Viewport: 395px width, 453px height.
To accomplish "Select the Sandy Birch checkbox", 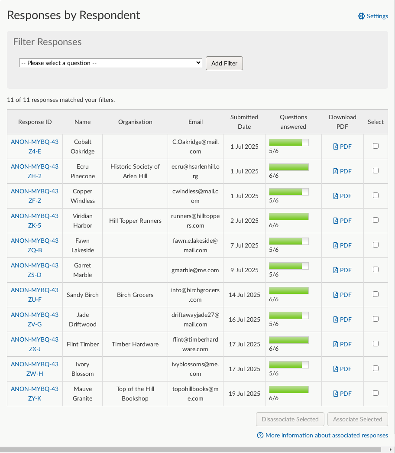I will click(x=376, y=294).
